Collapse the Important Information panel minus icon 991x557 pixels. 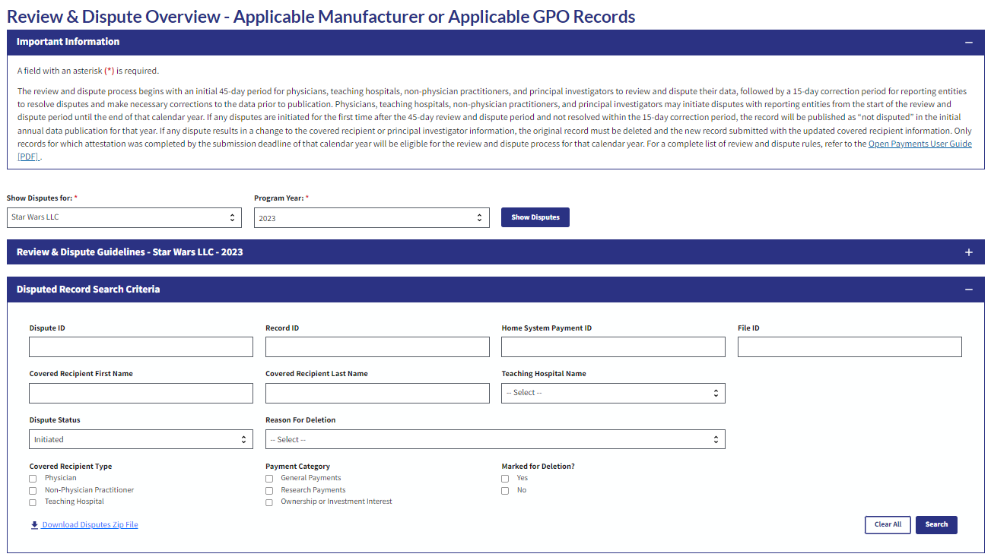pos(968,43)
